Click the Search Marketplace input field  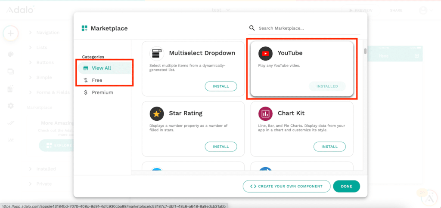[x=306, y=28]
